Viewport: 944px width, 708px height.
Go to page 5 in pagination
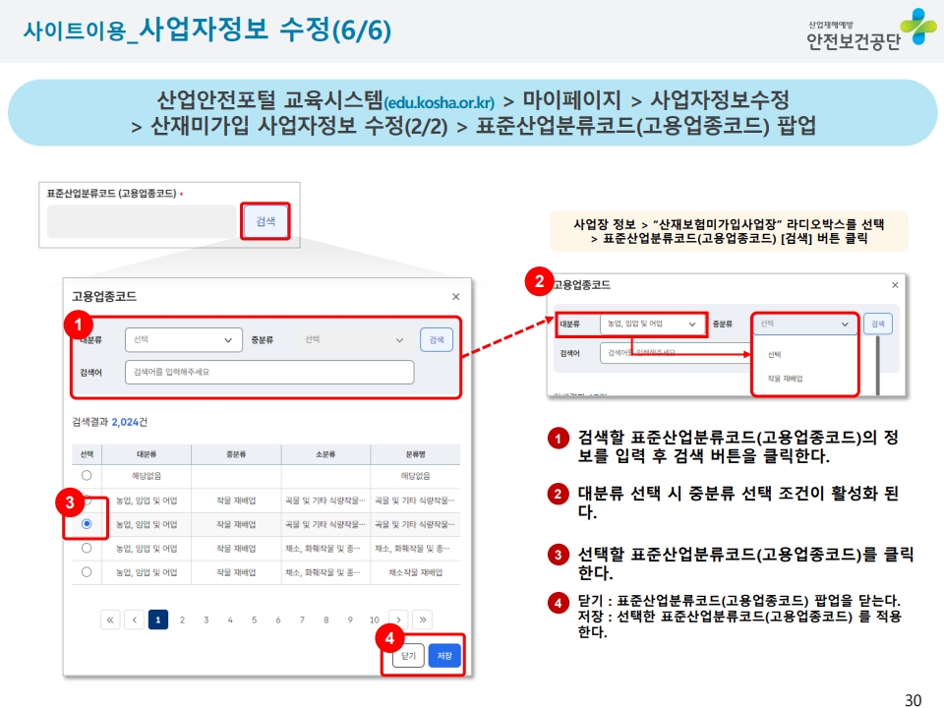(x=254, y=619)
